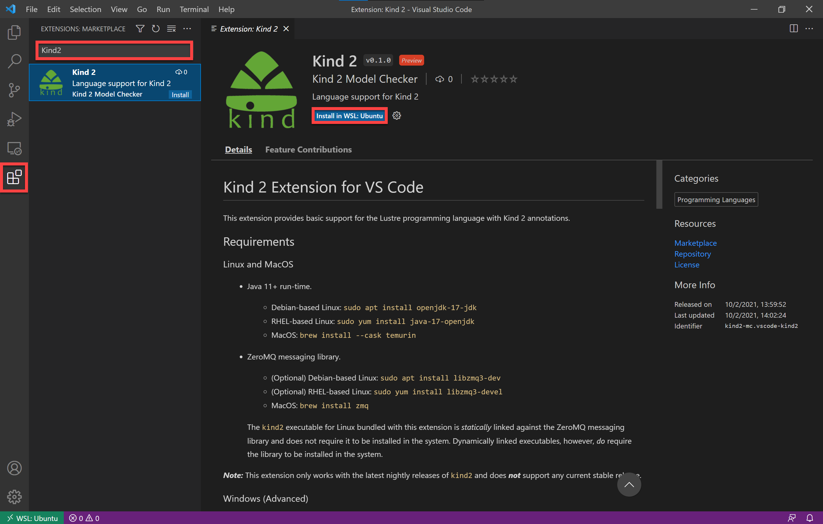Open the Repository resource link
The width and height of the screenshot is (823, 524).
click(x=692, y=254)
